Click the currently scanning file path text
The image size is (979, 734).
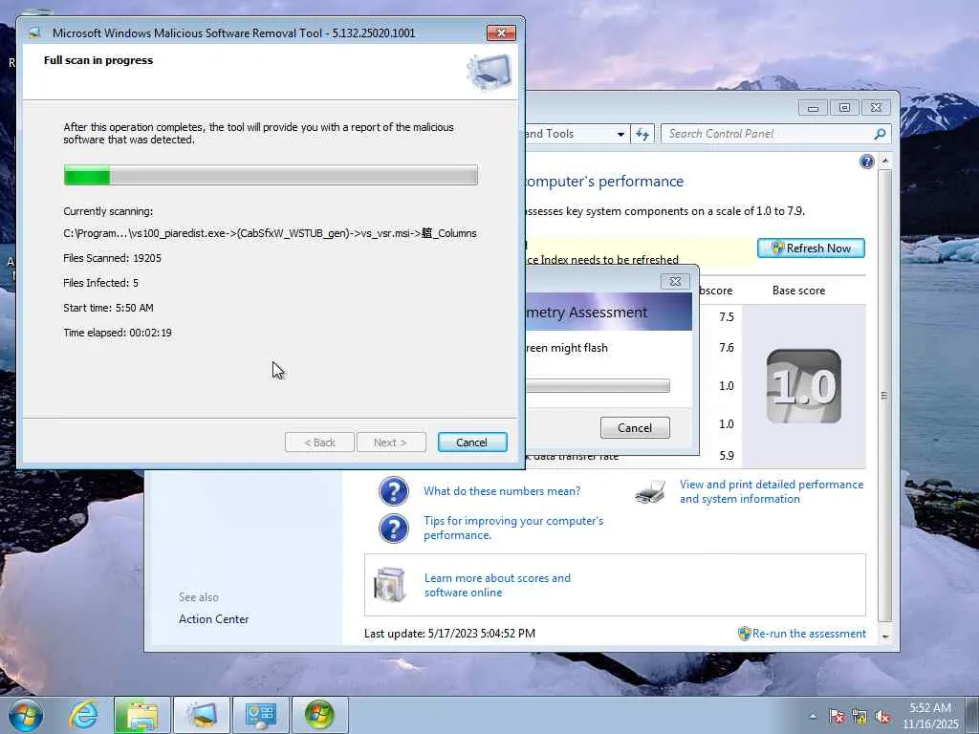pyautogui.click(x=270, y=233)
